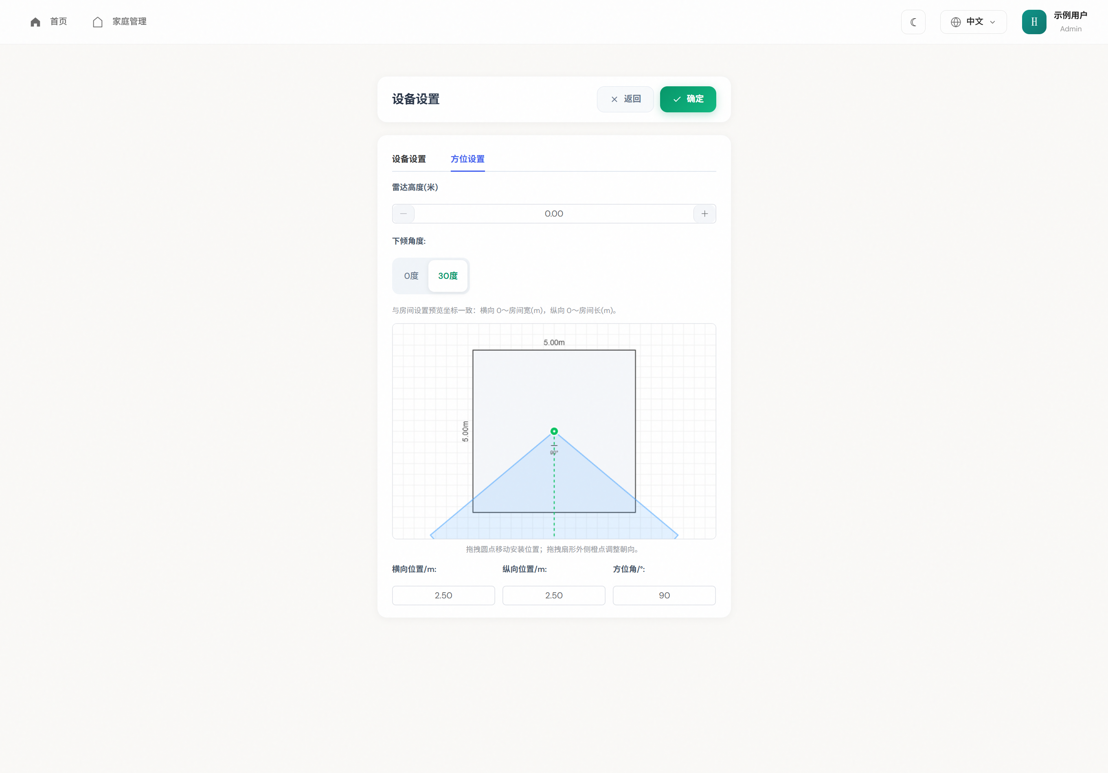1108x773 pixels.
Task: Toggle dark mode with the moon icon
Action: [913, 22]
